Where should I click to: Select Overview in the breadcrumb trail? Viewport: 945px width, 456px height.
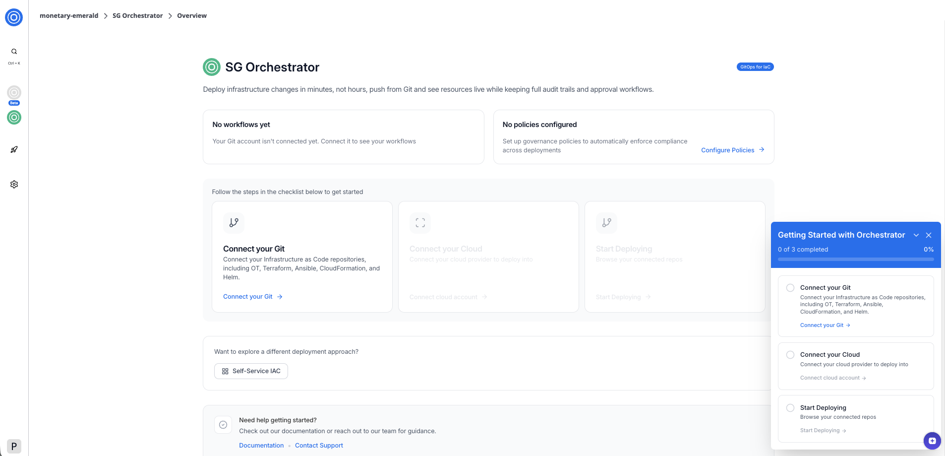191,15
